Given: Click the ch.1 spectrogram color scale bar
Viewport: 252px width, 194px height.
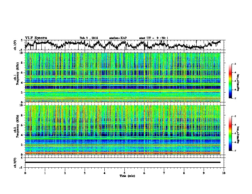Looking at the screenshot, I should [x=230, y=81].
